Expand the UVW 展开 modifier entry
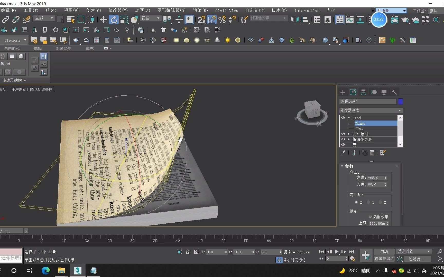This screenshot has width=444, height=277. coord(349,134)
